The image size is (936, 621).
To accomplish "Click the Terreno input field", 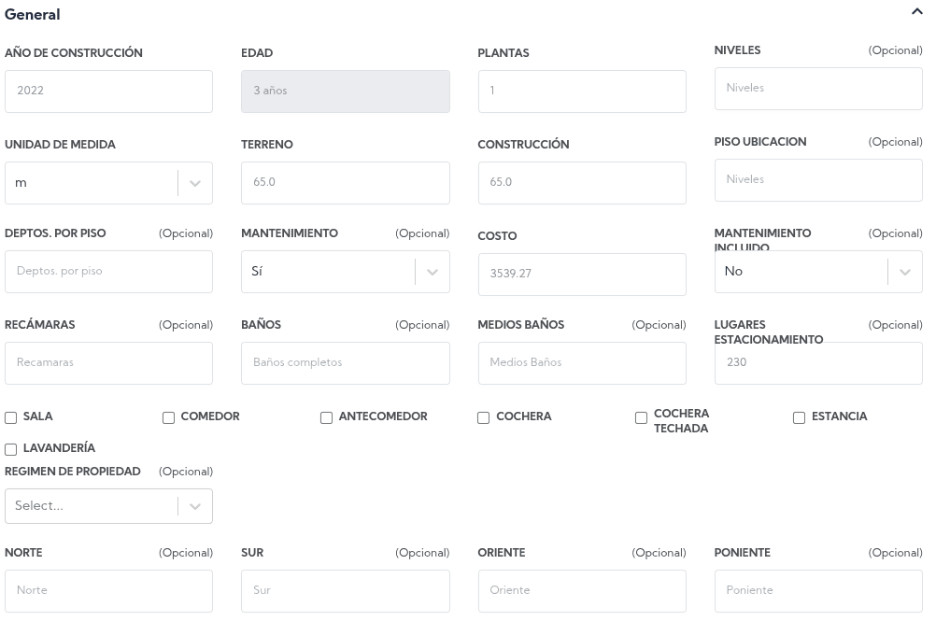I will 345,183.
